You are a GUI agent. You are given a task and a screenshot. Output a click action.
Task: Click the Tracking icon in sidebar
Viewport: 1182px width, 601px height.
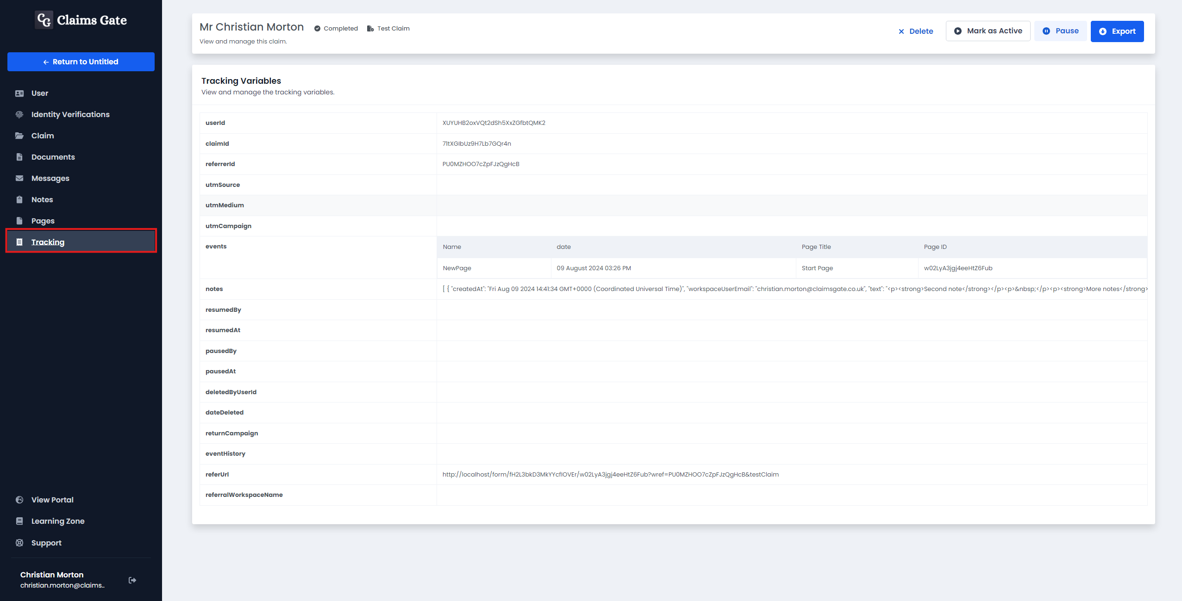19,242
